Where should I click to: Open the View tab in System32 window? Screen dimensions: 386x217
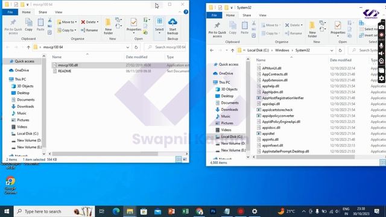263,15
